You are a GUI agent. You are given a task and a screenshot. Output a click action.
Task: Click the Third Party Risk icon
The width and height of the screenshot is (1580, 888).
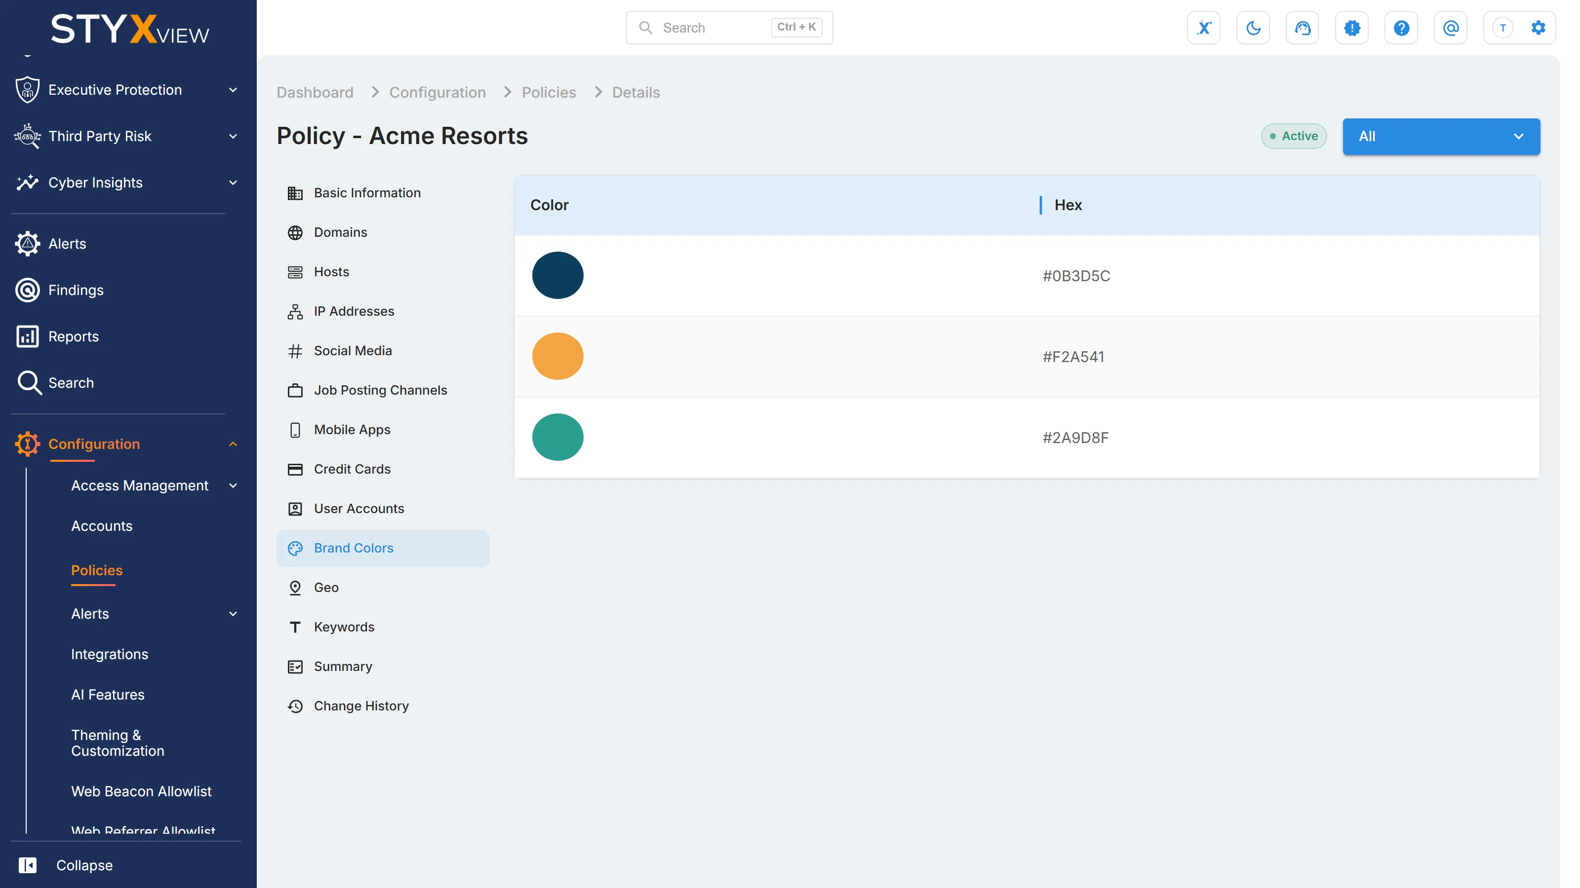point(28,136)
